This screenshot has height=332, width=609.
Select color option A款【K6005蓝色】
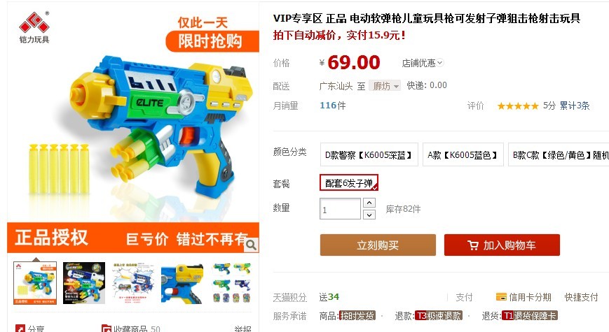[463, 154]
